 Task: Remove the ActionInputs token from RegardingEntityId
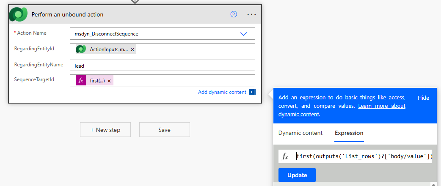point(132,50)
